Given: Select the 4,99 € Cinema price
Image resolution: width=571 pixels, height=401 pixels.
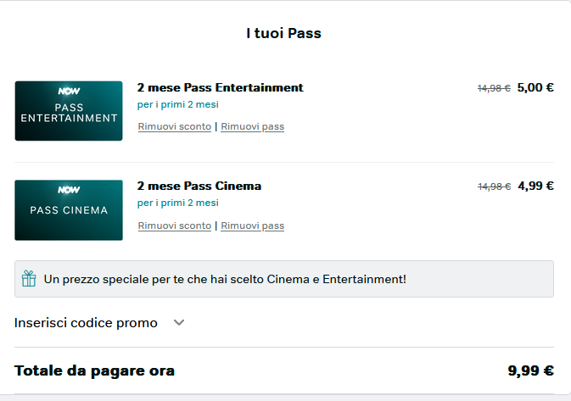Looking at the screenshot, I should click(535, 186).
